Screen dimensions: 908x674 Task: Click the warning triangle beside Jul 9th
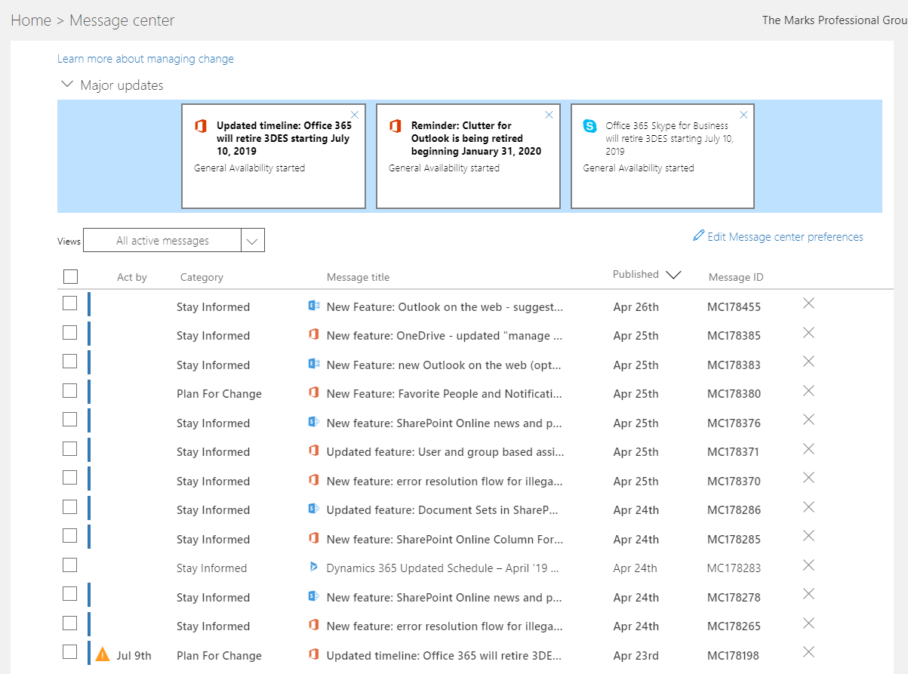103,654
